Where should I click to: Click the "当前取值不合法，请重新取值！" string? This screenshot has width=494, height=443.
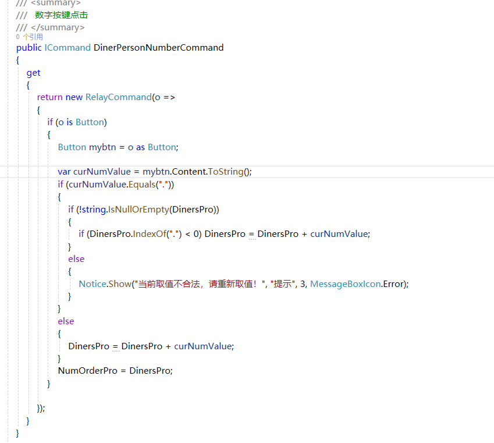[x=200, y=284]
